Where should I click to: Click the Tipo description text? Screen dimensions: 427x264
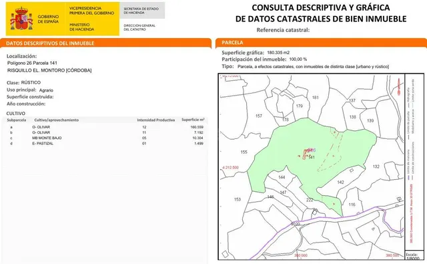313,67
